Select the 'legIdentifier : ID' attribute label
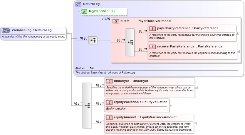 (x=102, y=11)
